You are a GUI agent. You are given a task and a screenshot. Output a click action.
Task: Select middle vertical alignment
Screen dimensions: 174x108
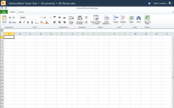click(x=59, y=17)
